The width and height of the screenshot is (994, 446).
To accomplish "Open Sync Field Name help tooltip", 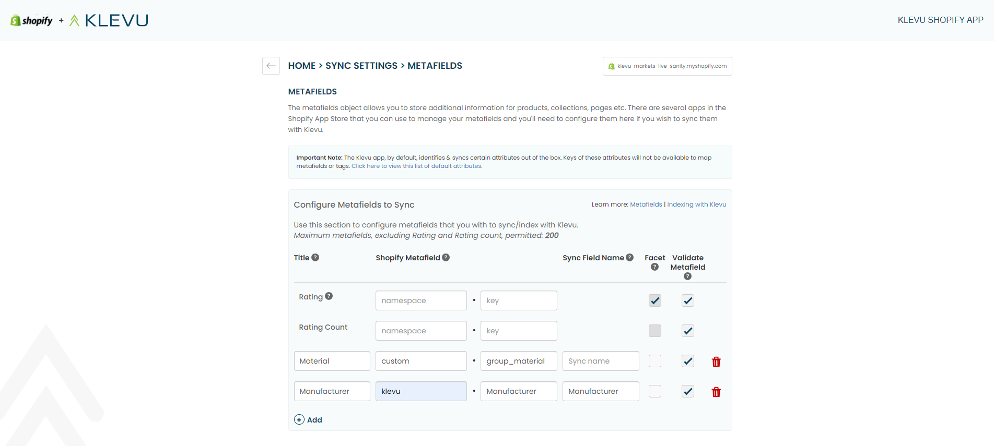I will [x=629, y=258].
